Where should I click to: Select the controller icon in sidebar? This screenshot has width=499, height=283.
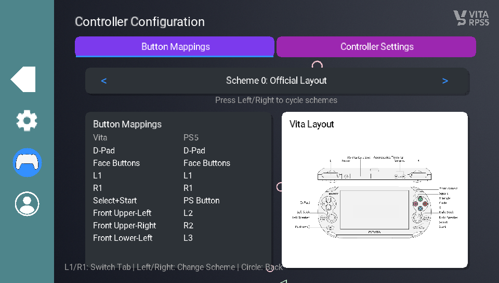coord(27,162)
